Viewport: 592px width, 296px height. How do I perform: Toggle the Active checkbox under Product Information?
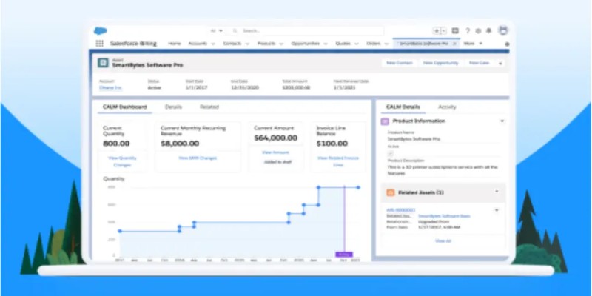(391, 153)
